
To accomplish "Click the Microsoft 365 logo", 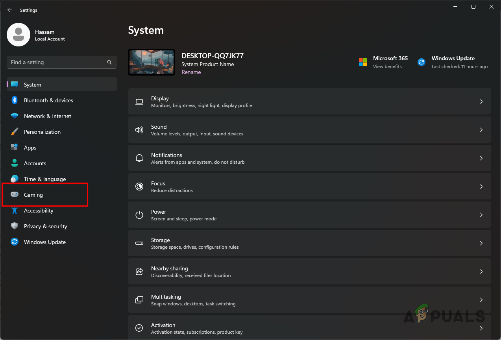I will 362,62.
